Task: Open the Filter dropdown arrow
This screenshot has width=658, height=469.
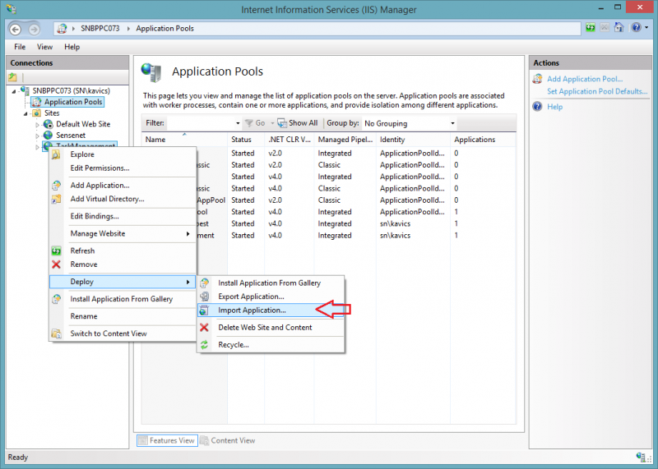Action: click(238, 123)
